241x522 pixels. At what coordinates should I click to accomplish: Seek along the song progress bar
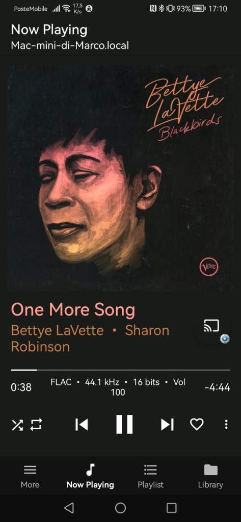[x=120, y=370]
